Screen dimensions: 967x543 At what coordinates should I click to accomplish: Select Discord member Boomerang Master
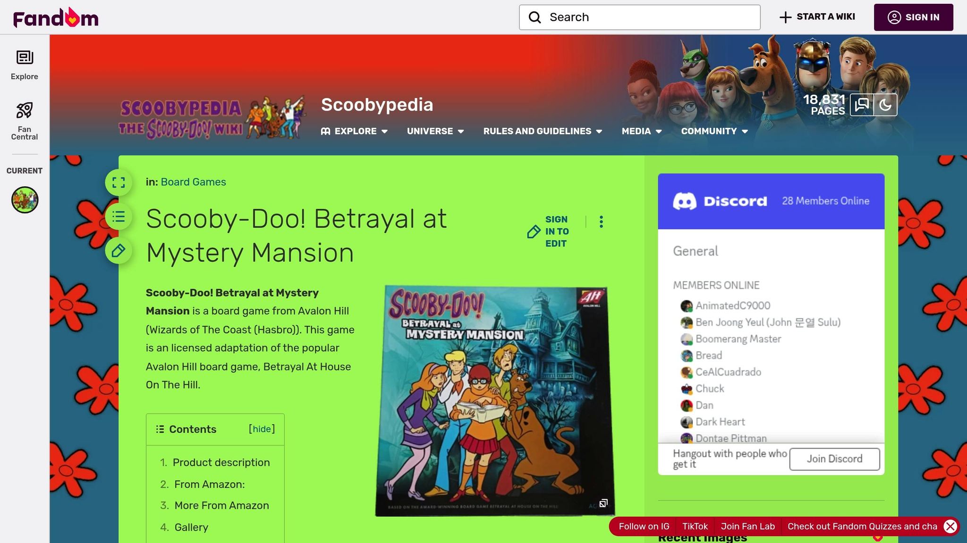738,339
